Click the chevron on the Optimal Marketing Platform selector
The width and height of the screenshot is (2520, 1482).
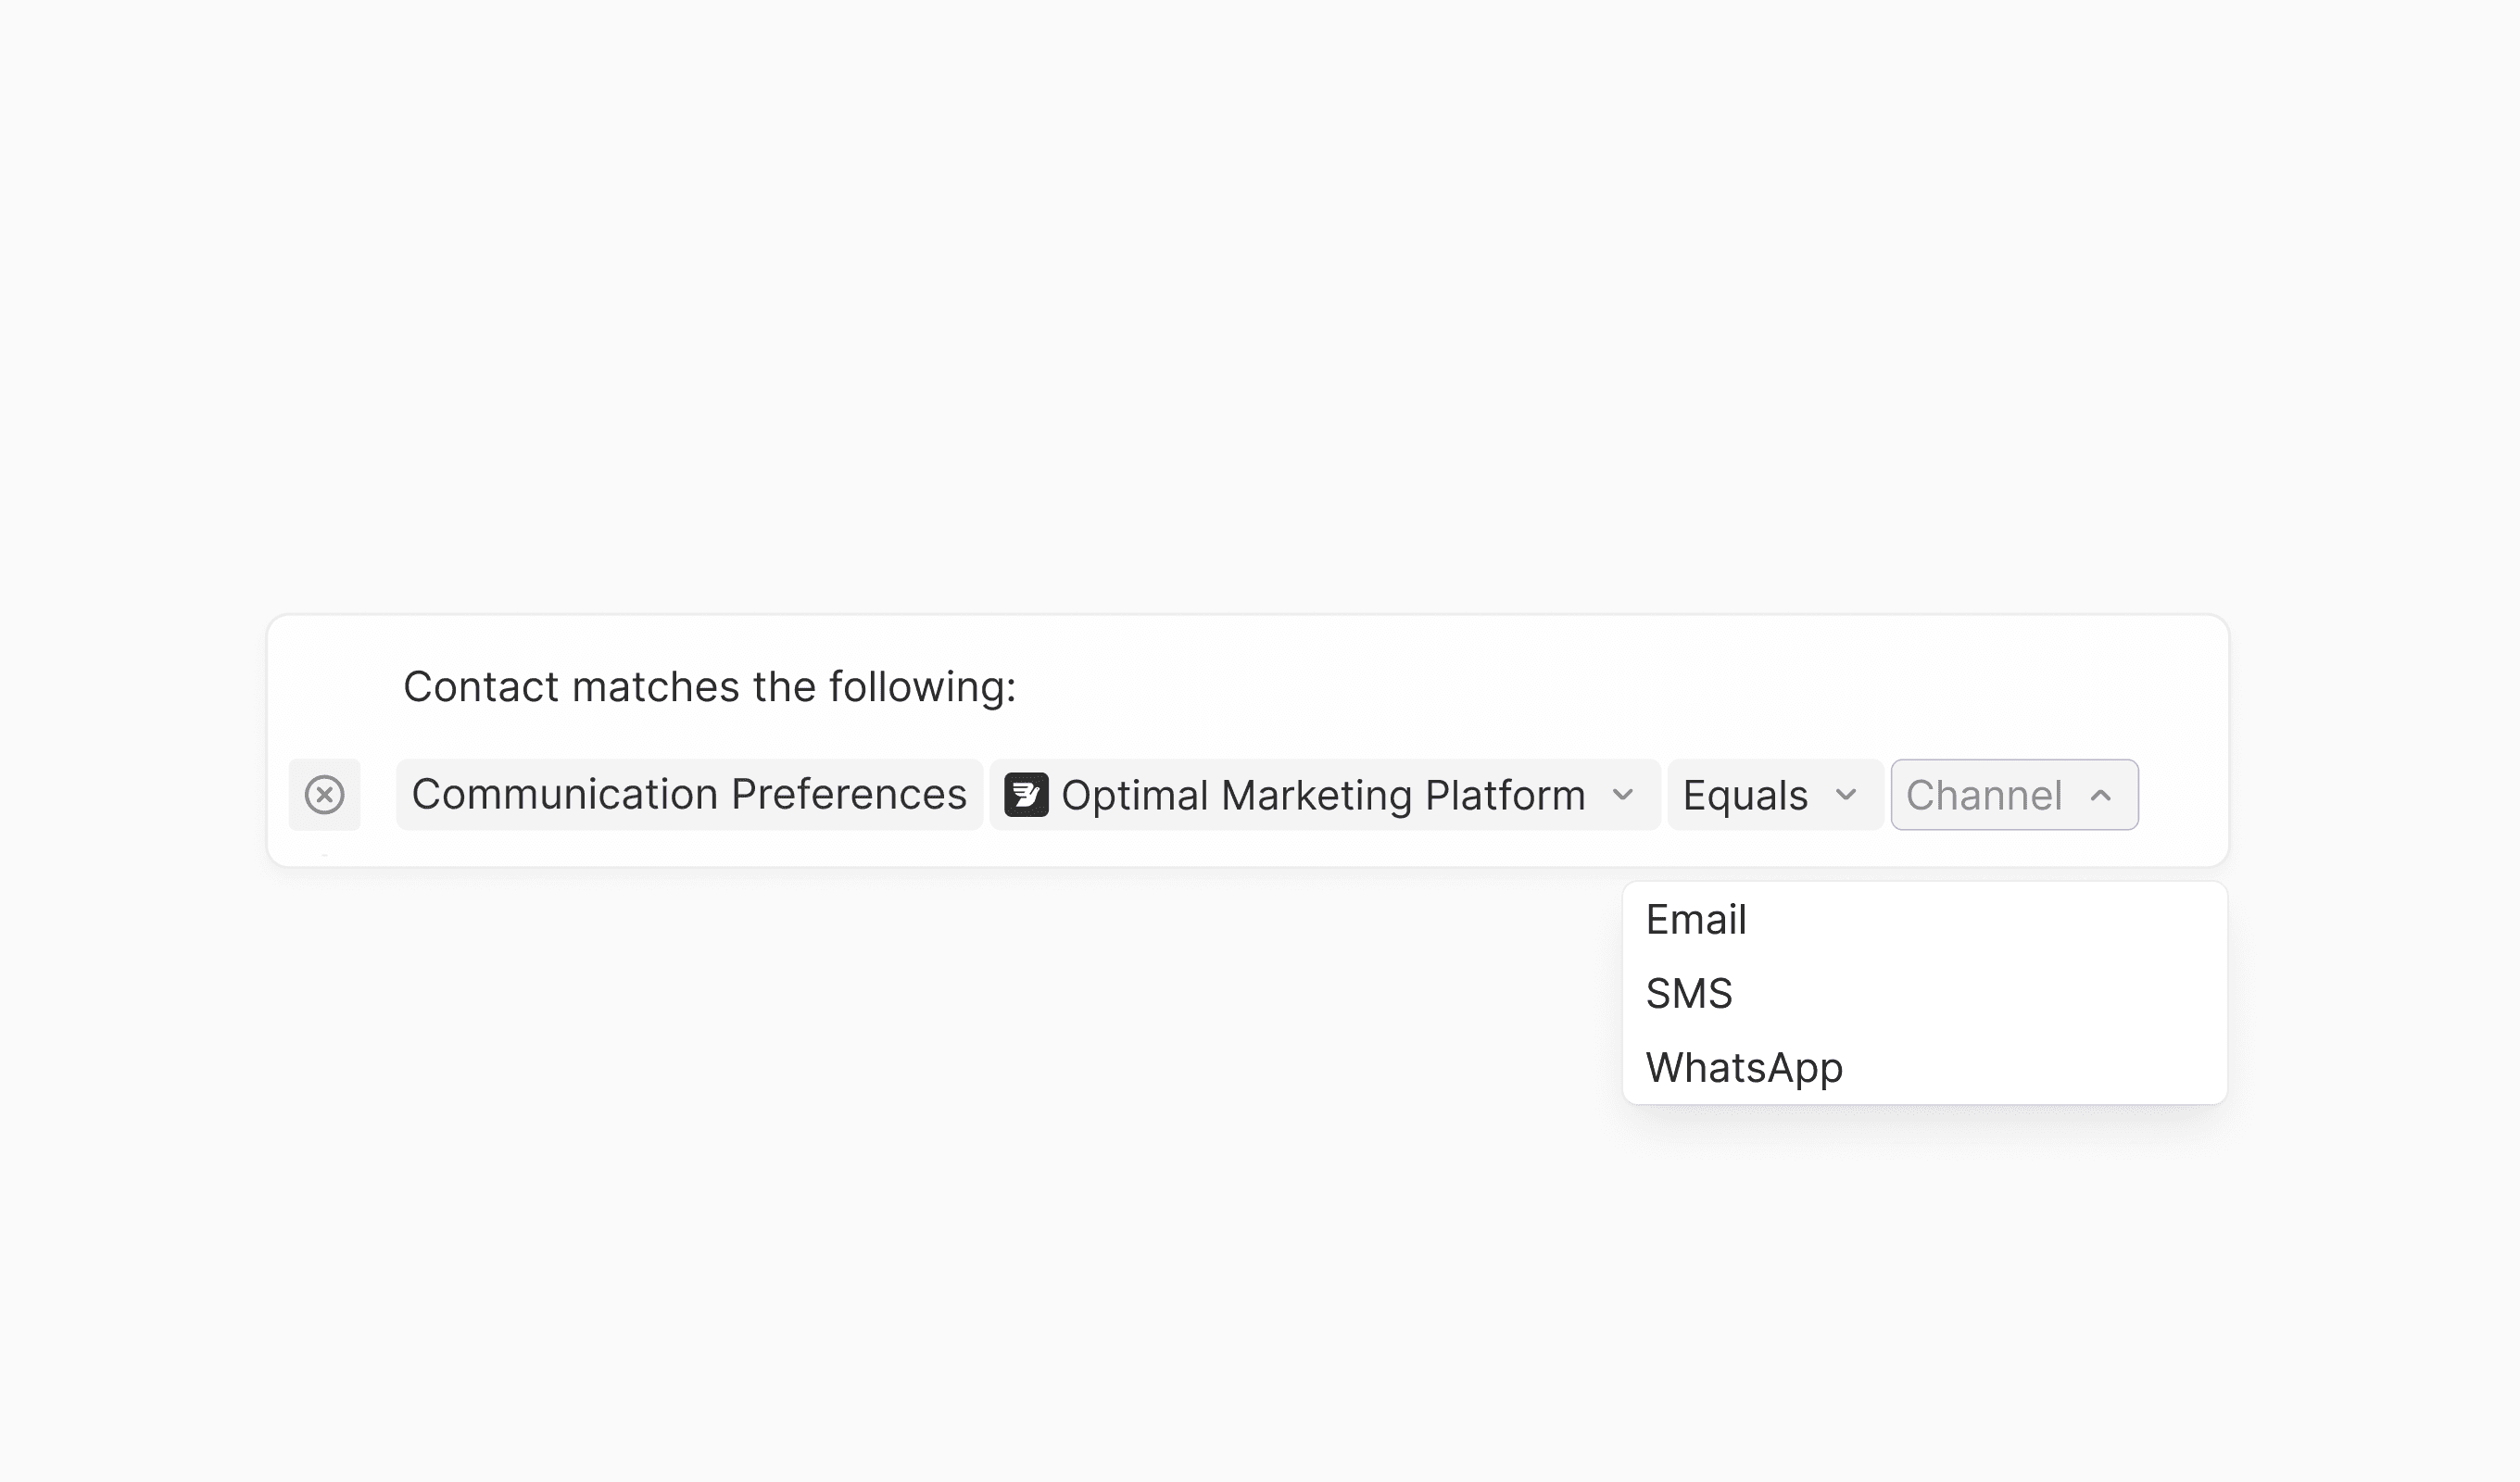(x=1624, y=794)
